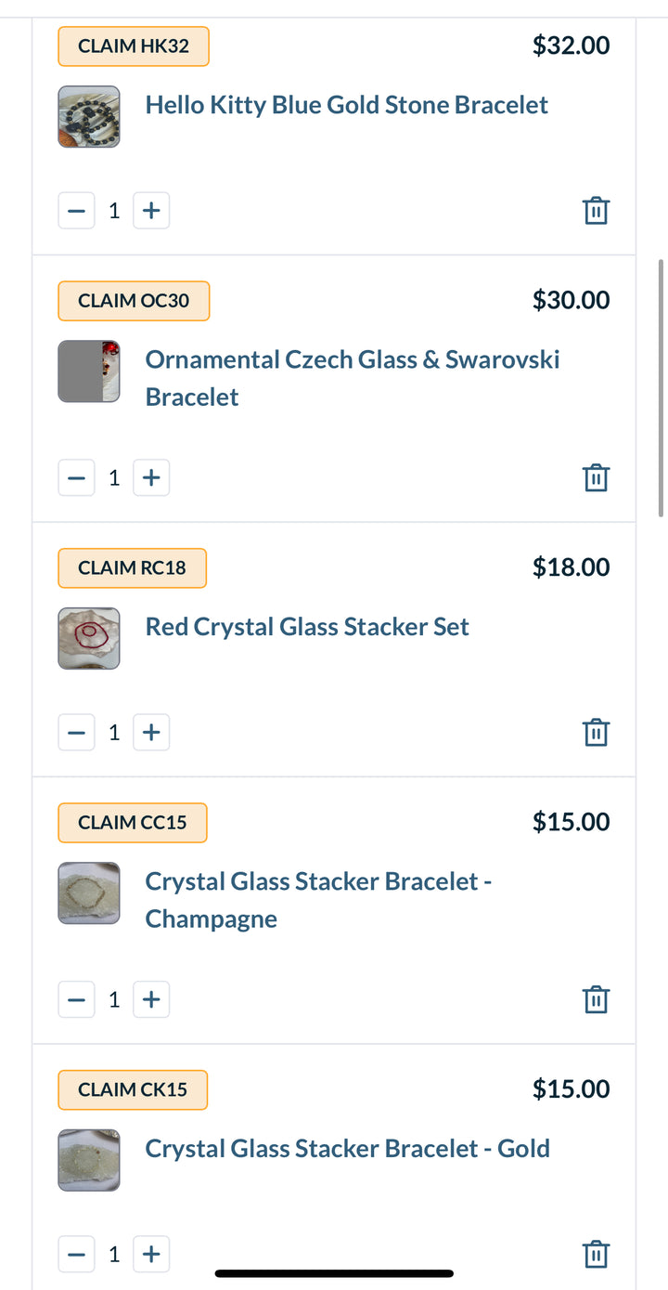Delete the Champagne Crystal Glass Stacker Bracelet
Screen dimensions: 668x1290
pyautogui.click(x=596, y=999)
